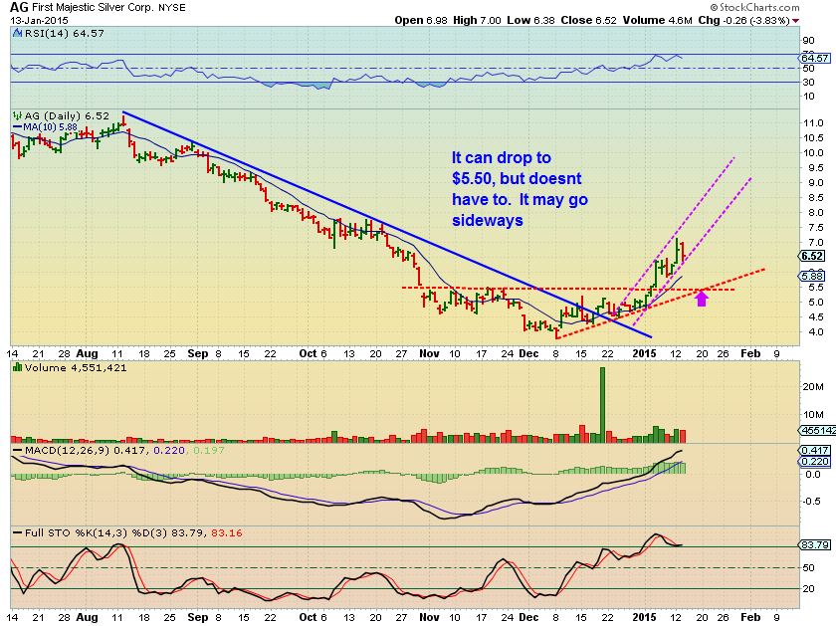Click the bar icon before the Volume 4,551,421 label
Image resolution: width=836 pixels, height=626 pixels.
click(17, 367)
